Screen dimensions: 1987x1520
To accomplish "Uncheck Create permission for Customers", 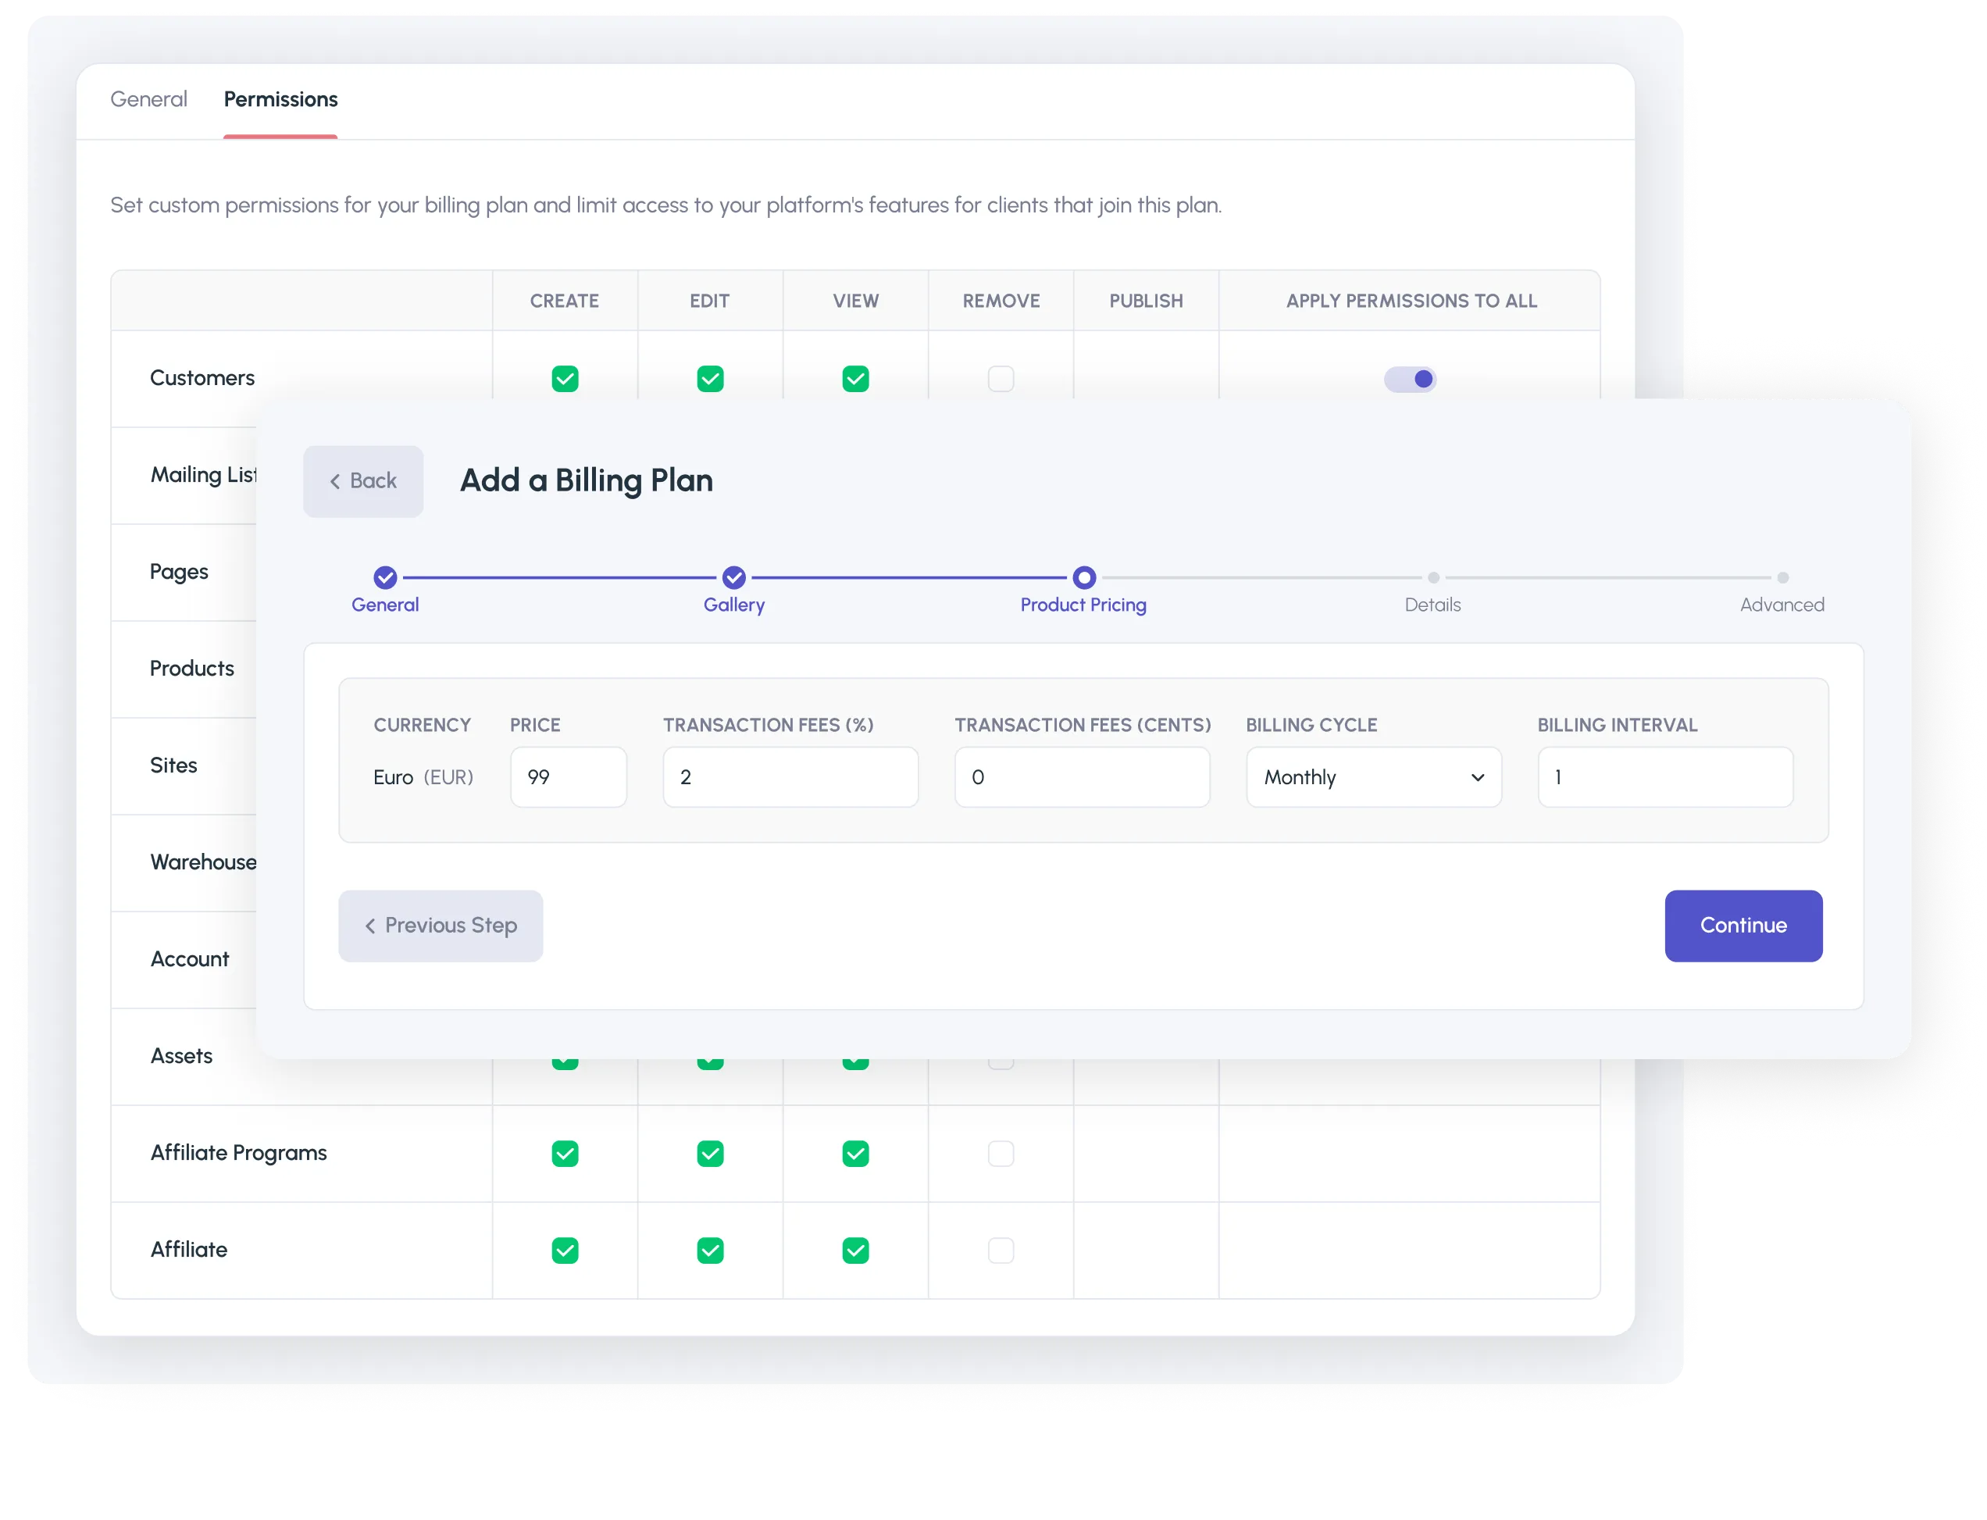I will pos(565,379).
